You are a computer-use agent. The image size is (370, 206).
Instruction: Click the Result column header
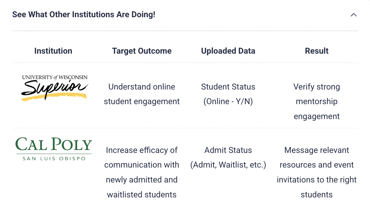(x=317, y=51)
